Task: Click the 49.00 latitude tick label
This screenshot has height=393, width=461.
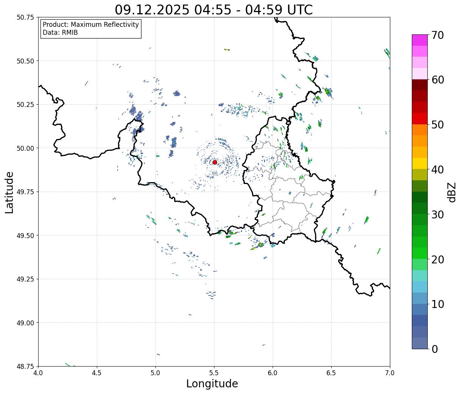Action: point(25,323)
